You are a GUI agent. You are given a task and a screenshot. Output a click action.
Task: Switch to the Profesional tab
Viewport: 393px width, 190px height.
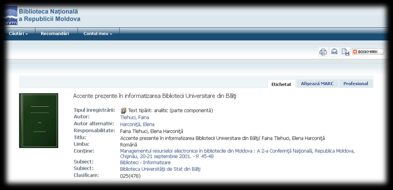point(356,84)
